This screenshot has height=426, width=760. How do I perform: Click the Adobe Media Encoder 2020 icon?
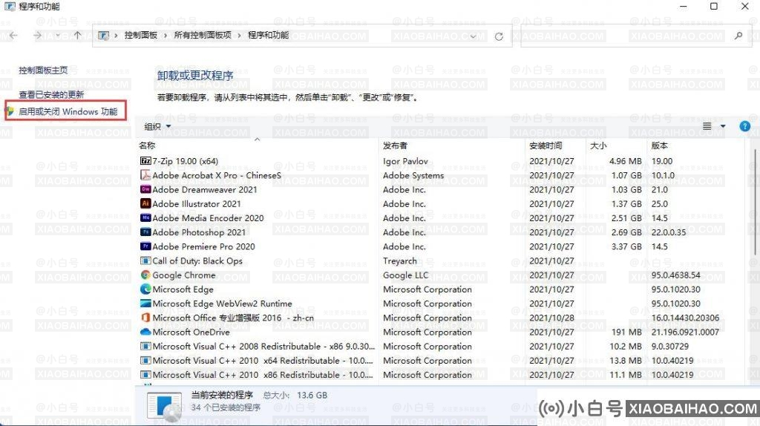click(x=145, y=218)
